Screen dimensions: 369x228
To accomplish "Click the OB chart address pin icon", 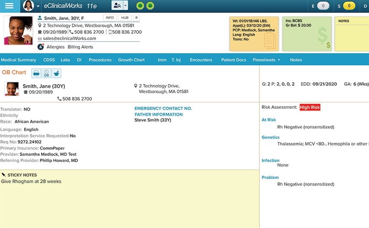I will [x=135, y=86].
